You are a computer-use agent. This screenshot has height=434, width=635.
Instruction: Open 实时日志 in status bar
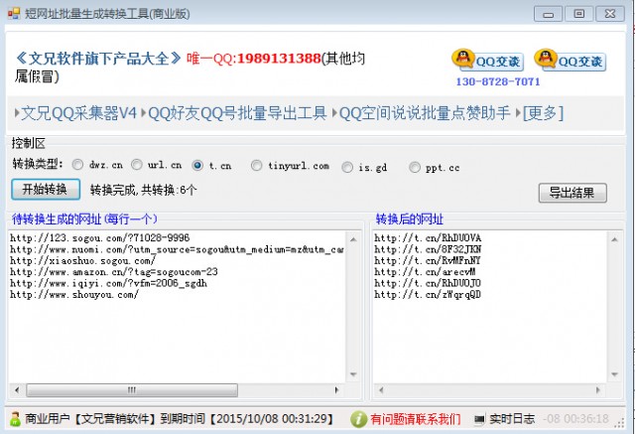[512, 419]
